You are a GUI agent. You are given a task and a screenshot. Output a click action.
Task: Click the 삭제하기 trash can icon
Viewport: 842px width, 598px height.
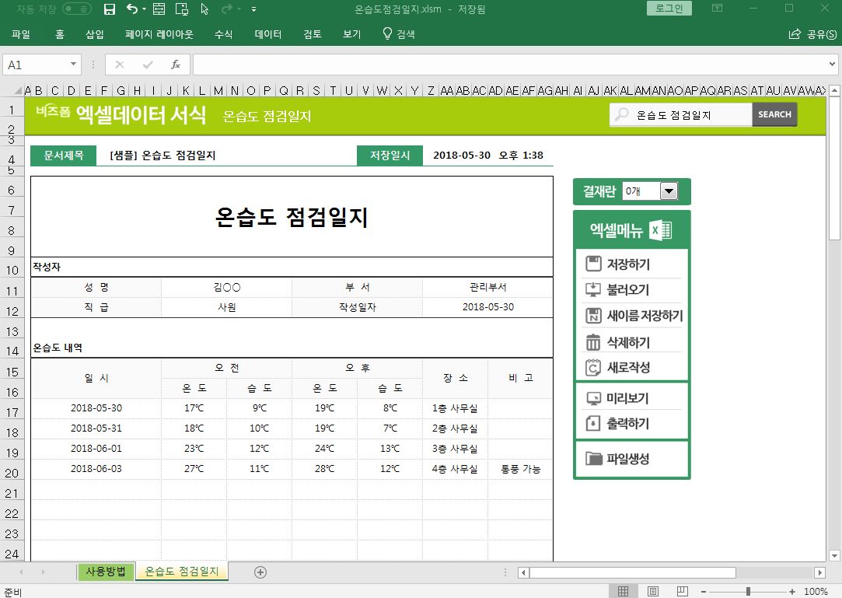pos(593,342)
